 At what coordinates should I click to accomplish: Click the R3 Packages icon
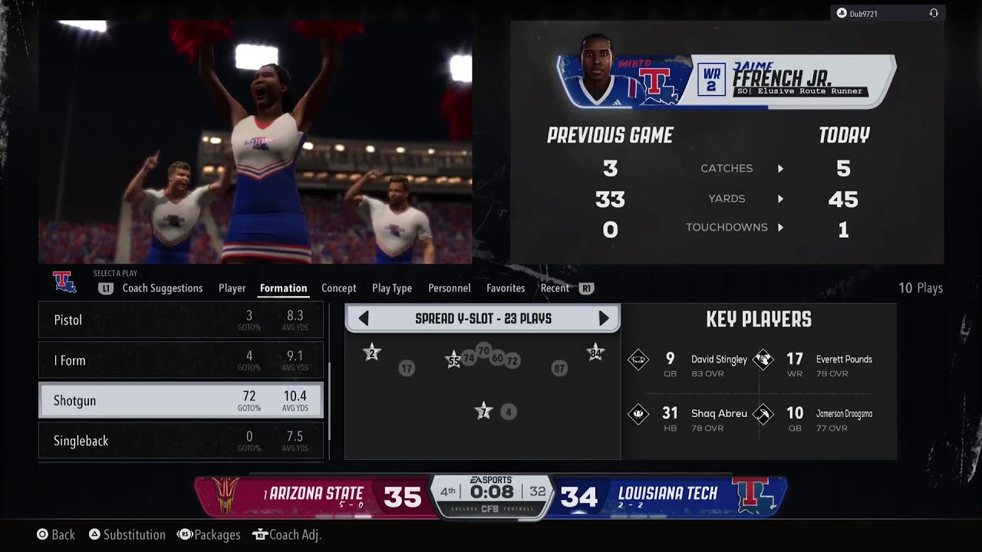pyautogui.click(x=185, y=534)
